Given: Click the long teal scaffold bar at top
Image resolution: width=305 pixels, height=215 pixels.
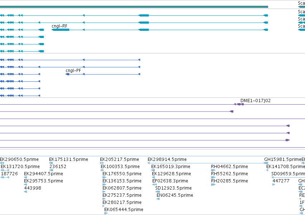Looking at the screenshot, I should point(134,7).
